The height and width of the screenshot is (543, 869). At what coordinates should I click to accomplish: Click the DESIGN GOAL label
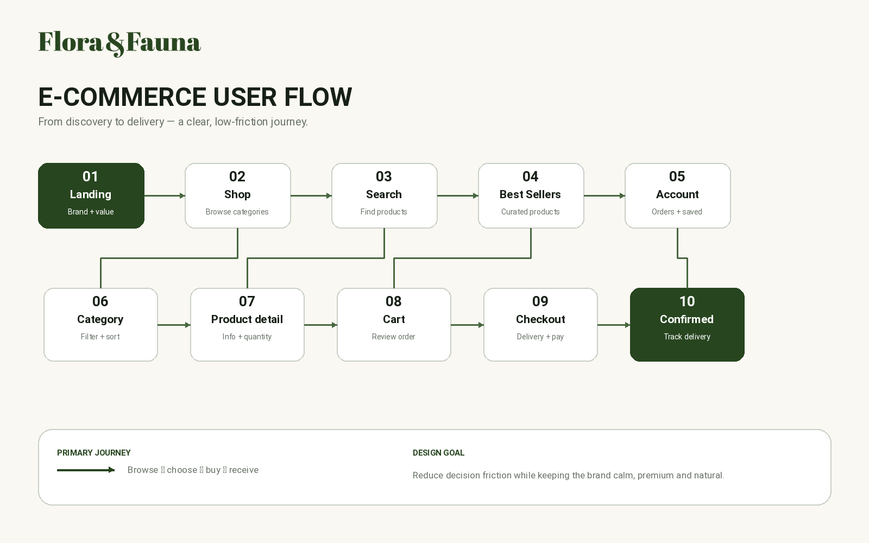(438, 453)
